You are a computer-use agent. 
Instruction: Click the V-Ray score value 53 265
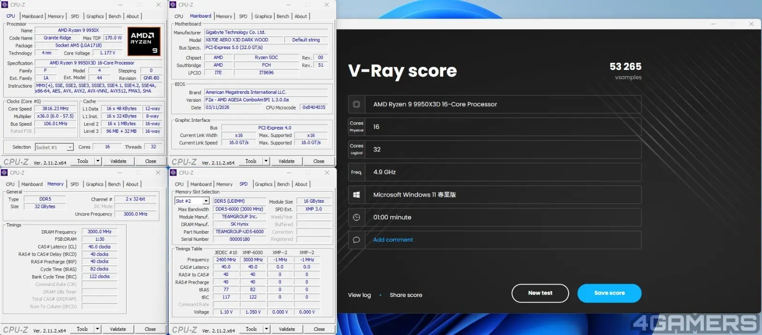tap(625, 67)
